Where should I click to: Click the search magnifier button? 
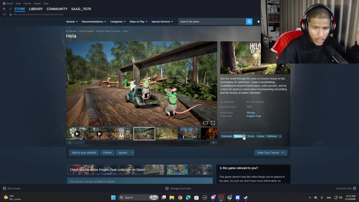coord(249,22)
